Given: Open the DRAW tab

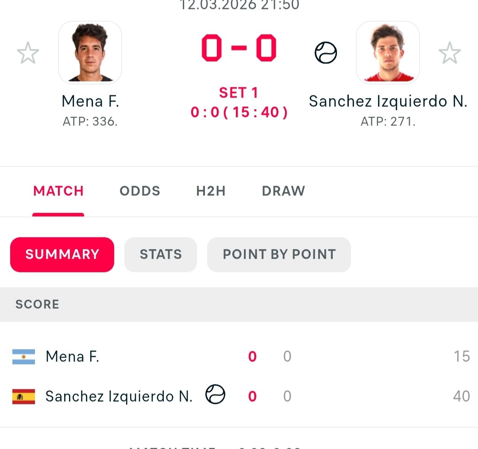Looking at the screenshot, I should click(x=283, y=191).
